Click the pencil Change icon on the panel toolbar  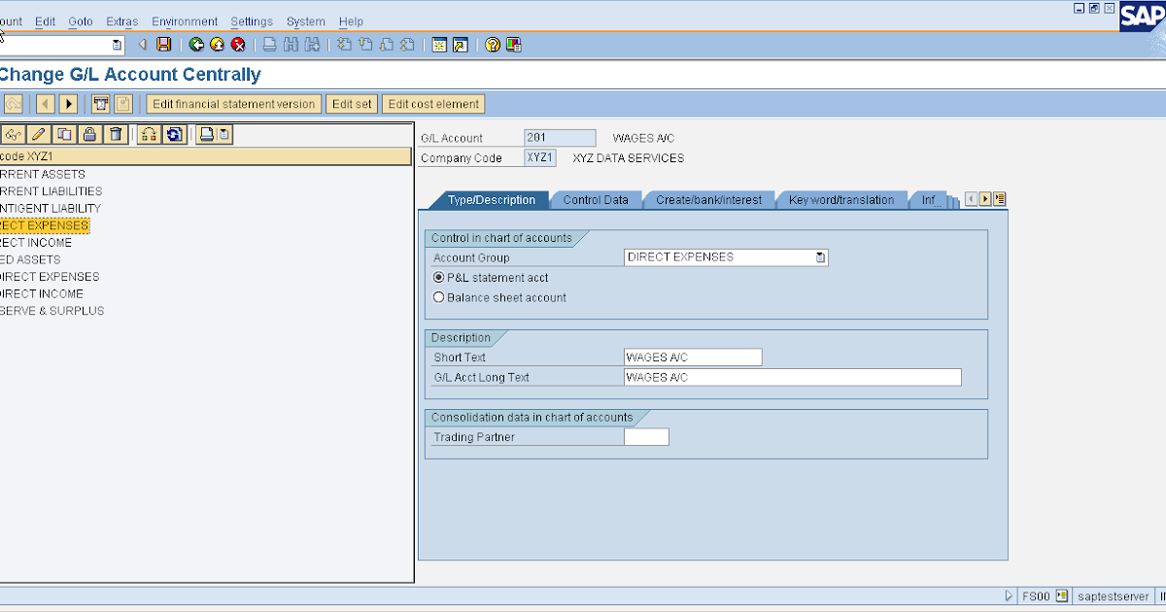(x=38, y=134)
